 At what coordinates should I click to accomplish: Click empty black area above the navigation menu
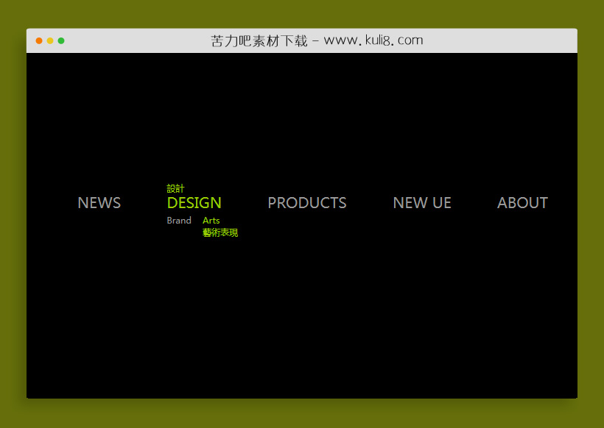coord(302,118)
